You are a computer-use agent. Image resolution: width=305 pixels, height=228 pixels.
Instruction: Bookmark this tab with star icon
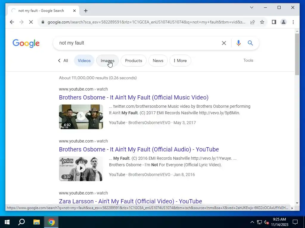[x=262, y=22]
